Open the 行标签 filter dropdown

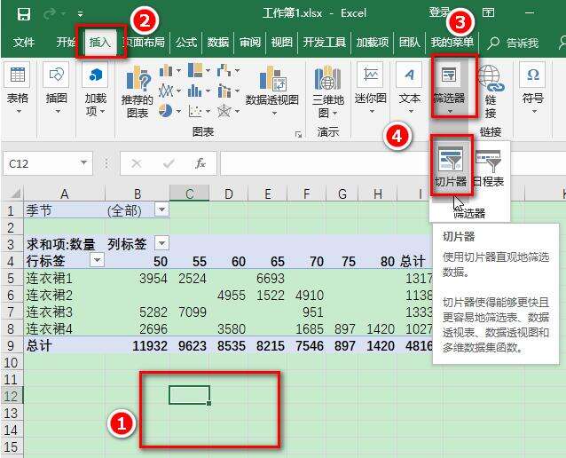pos(97,260)
